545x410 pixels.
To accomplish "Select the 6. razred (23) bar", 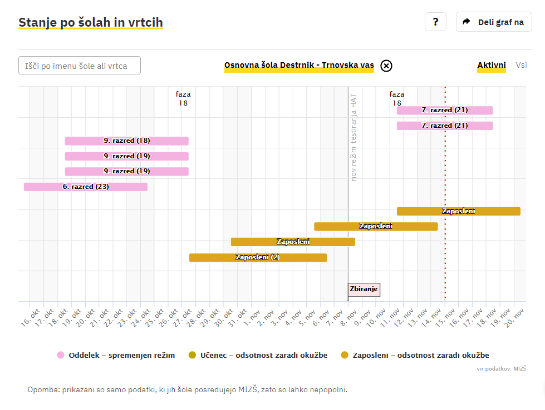I will click(x=85, y=187).
